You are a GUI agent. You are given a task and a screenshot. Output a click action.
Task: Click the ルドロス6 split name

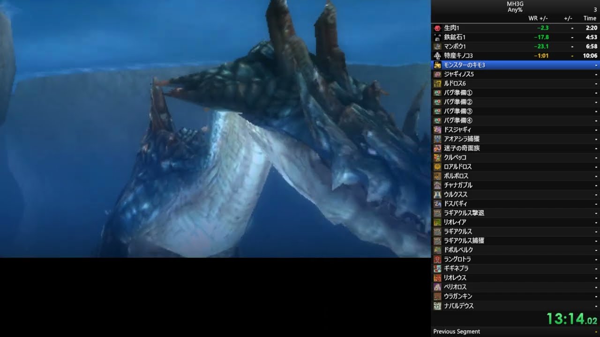455,84
